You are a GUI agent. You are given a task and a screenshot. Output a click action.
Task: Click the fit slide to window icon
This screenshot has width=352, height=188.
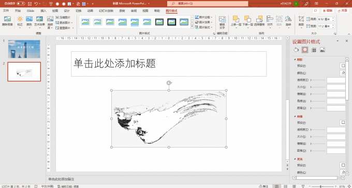click(x=348, y=186)
